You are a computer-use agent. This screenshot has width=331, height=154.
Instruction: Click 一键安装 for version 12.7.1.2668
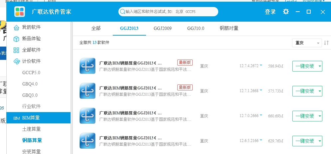[305, 91]
